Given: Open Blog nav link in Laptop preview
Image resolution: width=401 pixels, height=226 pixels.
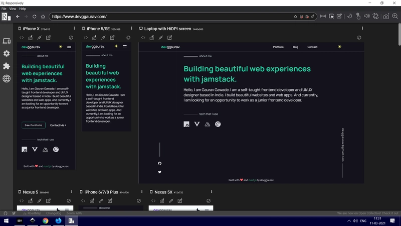Looking at the screenshot, I should (295, 47).
